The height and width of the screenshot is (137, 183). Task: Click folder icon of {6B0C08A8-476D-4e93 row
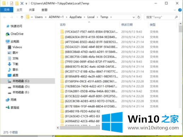pyautogui.click(x=62, y=52)
